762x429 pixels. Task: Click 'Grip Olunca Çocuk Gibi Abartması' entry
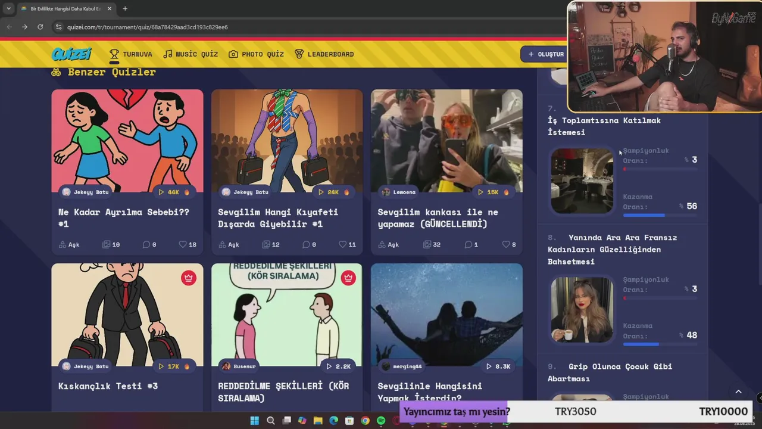tap(610, 372)
